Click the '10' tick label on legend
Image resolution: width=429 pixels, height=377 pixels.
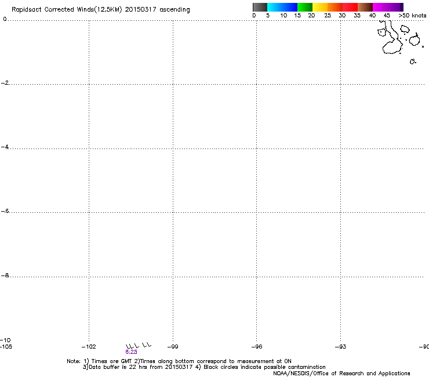click(x=283, y=16)
